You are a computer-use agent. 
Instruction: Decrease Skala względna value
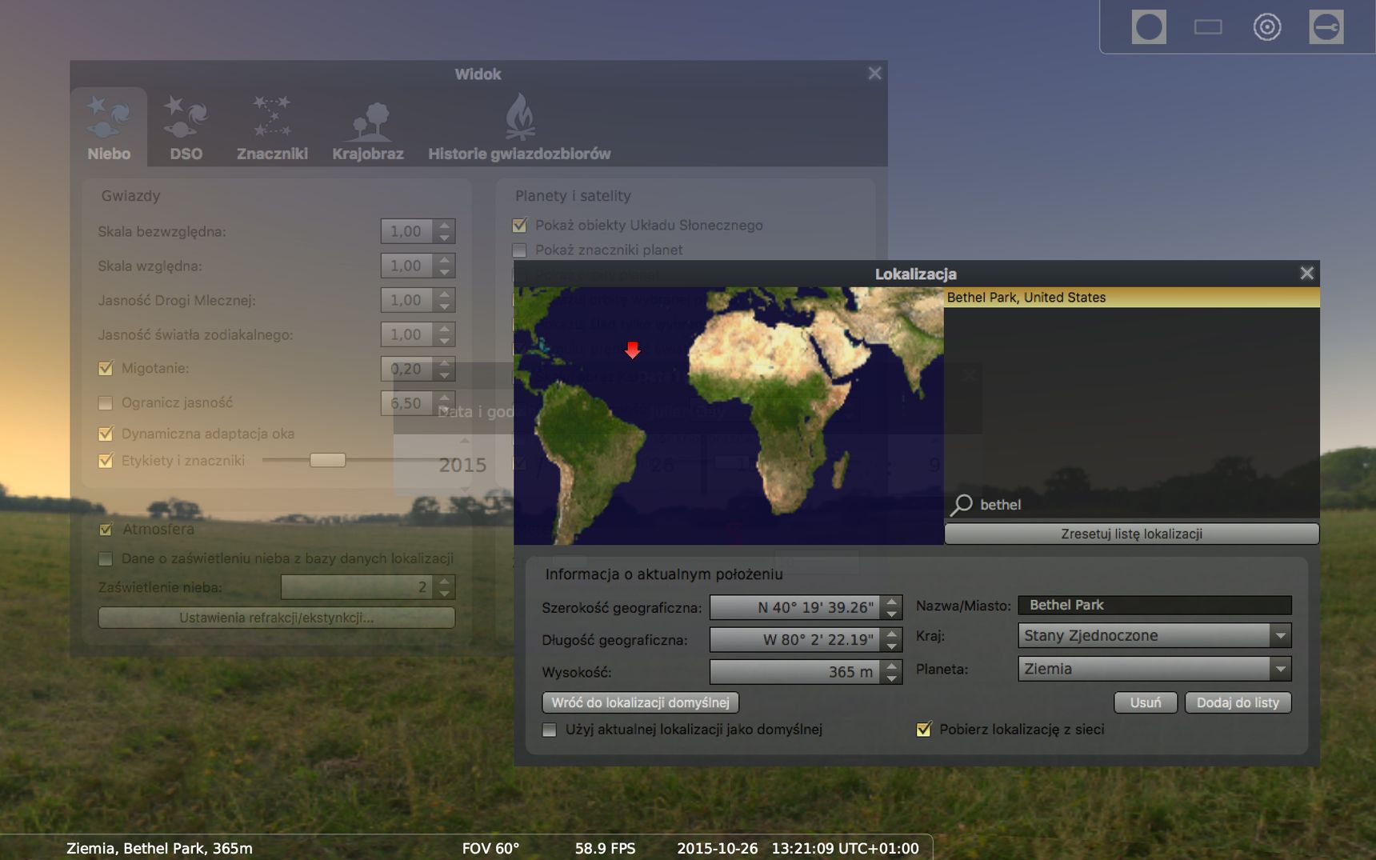[445, 272]
